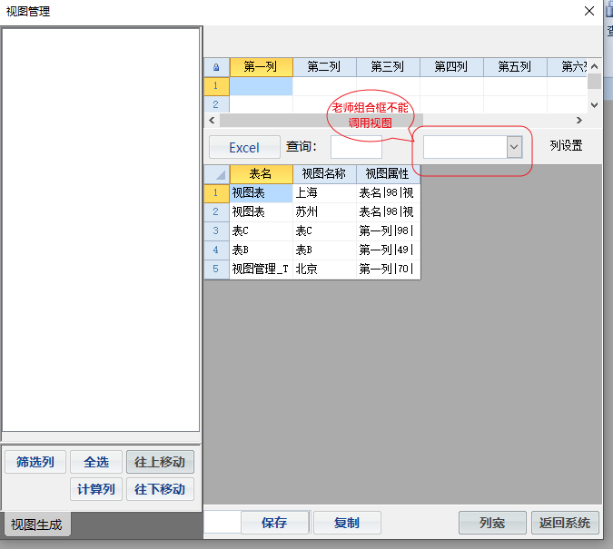Click the 第三列 column header
The image size is (613, 549).
[x=388, y=67]
